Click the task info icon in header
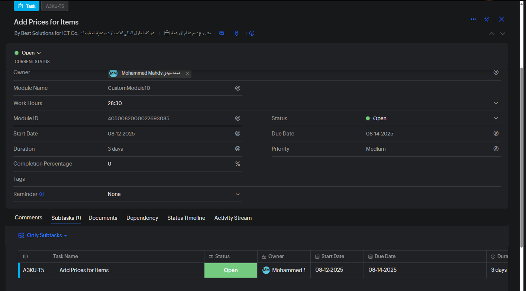Viewport: 526px width, 291px height. pyautogui.click(x=252, y=33)
